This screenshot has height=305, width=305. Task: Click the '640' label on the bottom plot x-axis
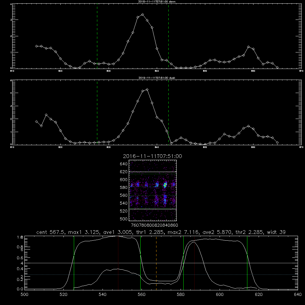coord(298,295)
